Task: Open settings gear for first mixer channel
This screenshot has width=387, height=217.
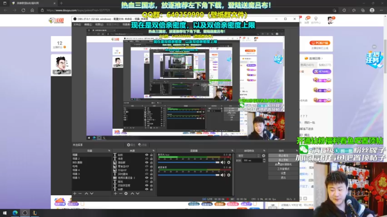Action: click(x=229, y=163)
